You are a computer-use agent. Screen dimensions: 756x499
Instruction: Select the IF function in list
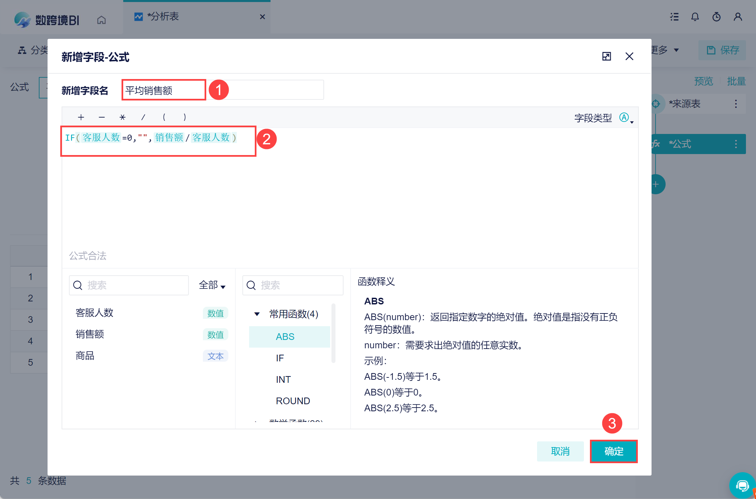[280, 358]
